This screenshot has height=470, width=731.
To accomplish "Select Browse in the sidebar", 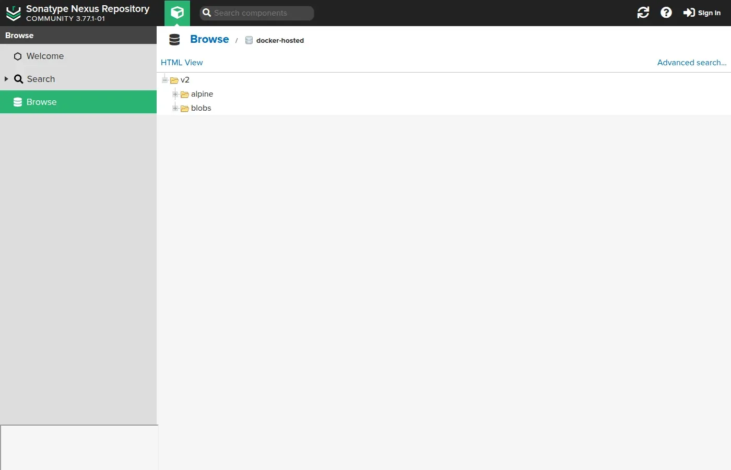I will pyautogui.click(x=78, y=102).
